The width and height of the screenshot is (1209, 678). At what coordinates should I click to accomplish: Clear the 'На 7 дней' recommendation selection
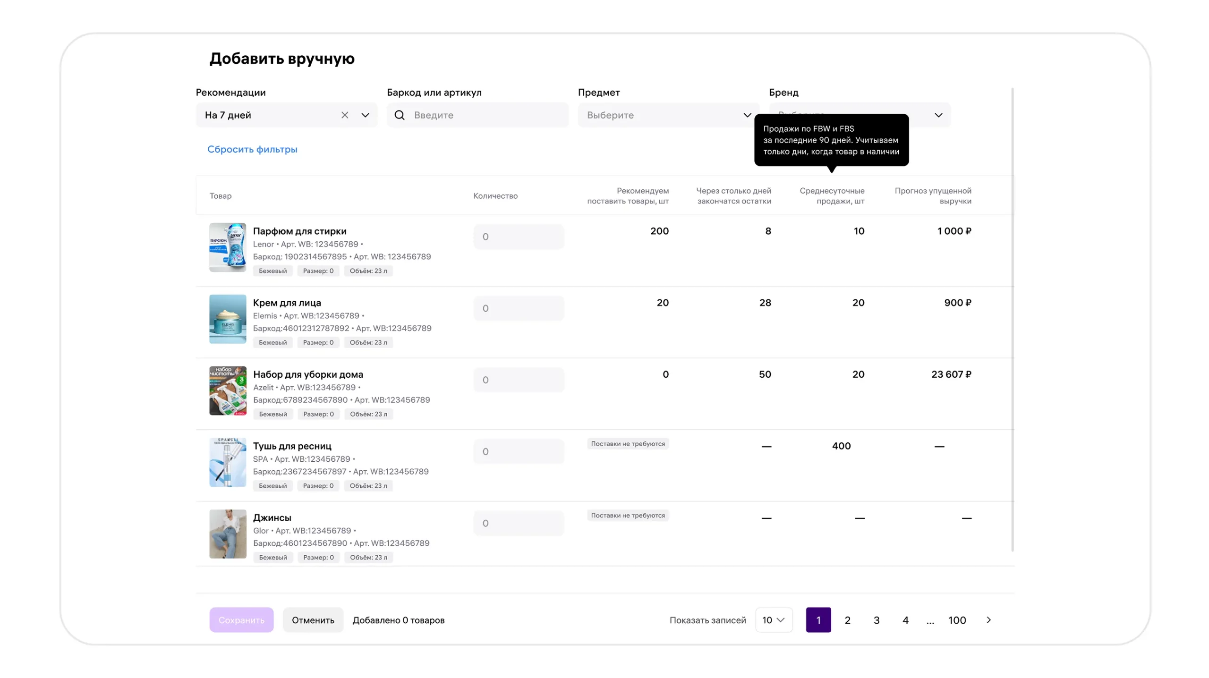pyautogui.click(x=344, y=115)
